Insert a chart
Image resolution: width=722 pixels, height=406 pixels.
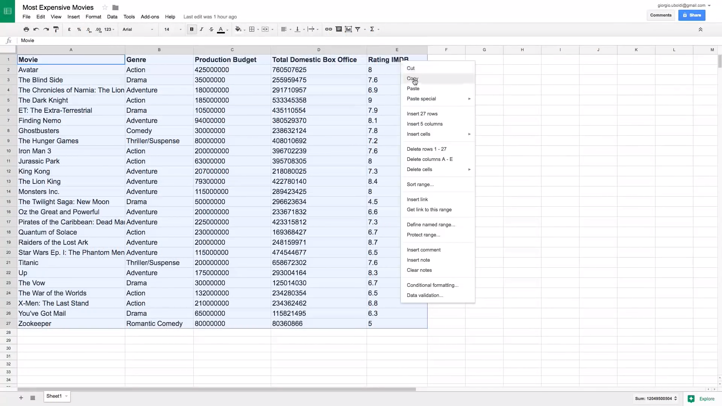[349, 29]
